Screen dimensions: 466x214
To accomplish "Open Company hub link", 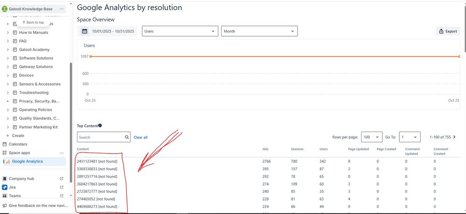I will (x=21, y=179).
